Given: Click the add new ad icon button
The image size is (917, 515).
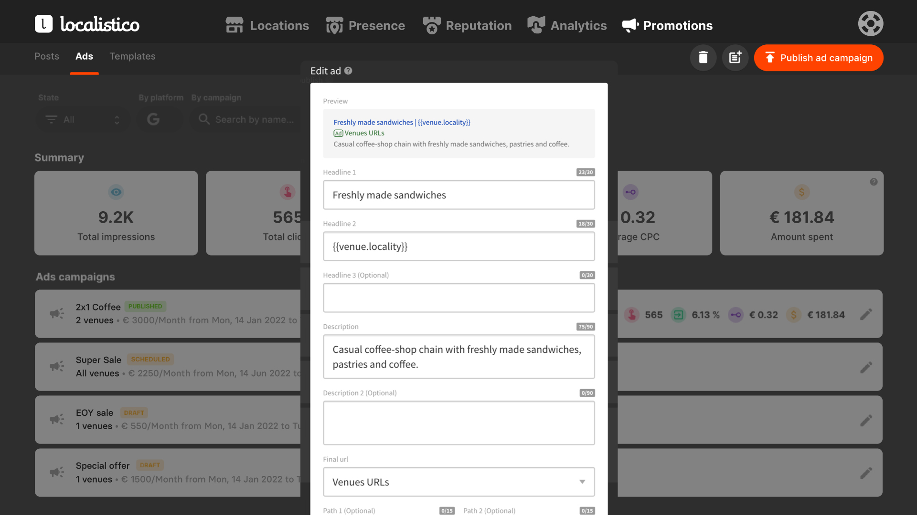Looking at the screenshot, I should [735, 58].
